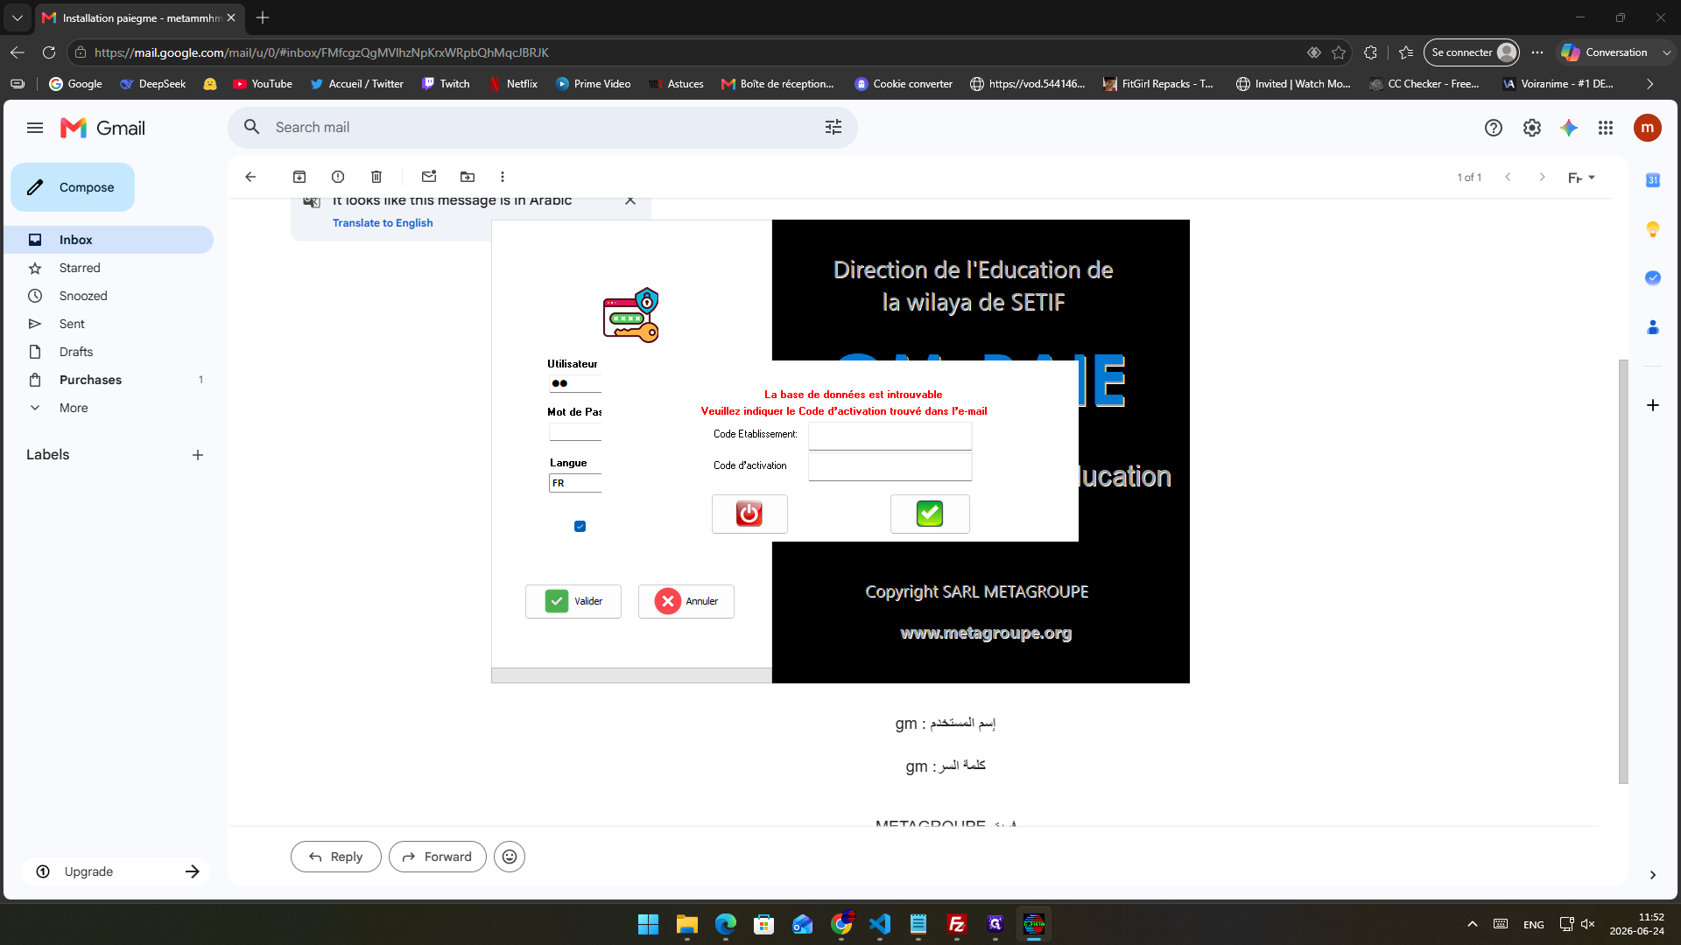Open Google Tasks side panel
Image resolution: width=1681 pixels, height=945 pixels.
click(1653, 278)
